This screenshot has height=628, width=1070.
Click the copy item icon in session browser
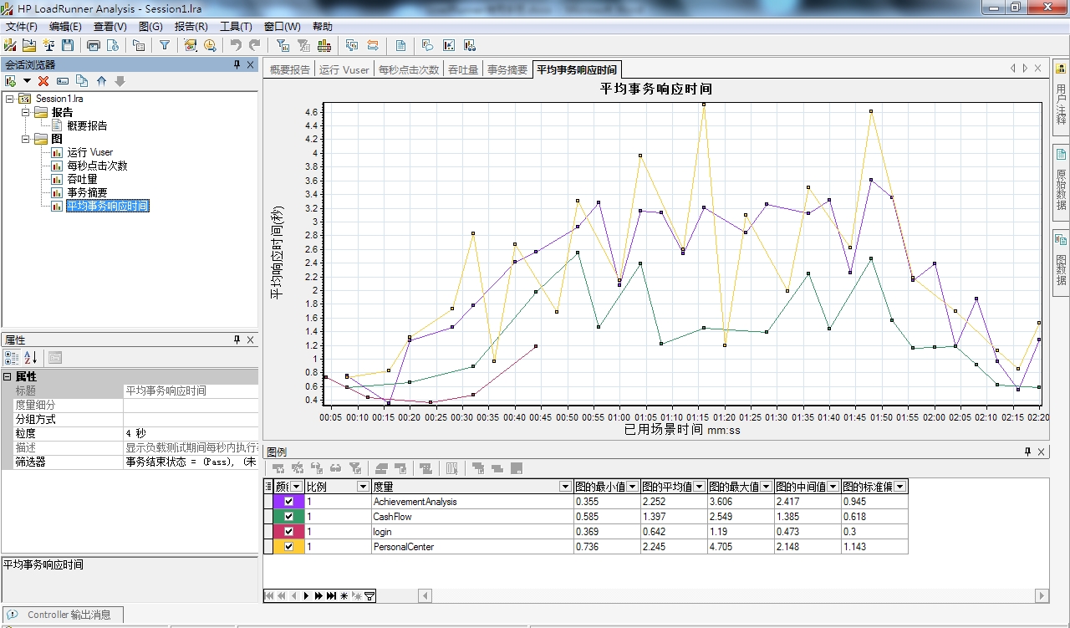tap(82, 81)
